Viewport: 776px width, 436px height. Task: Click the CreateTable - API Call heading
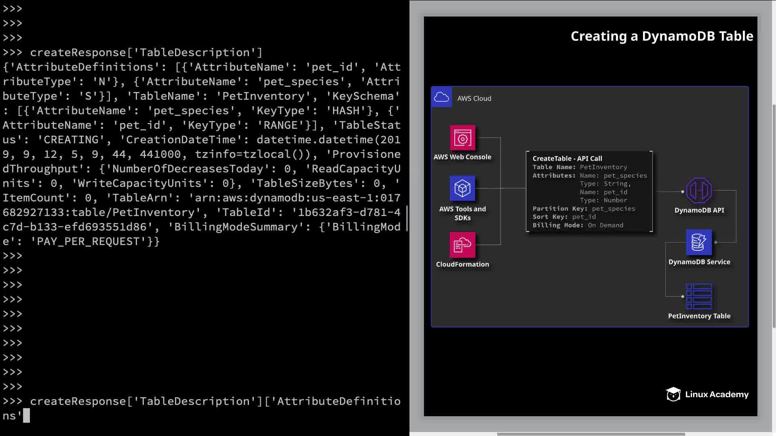click(567, 159)
